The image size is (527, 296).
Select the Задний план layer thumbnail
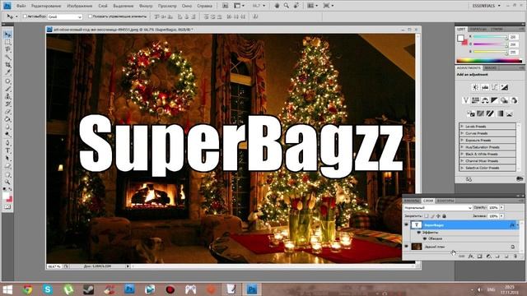coord(417,247)
